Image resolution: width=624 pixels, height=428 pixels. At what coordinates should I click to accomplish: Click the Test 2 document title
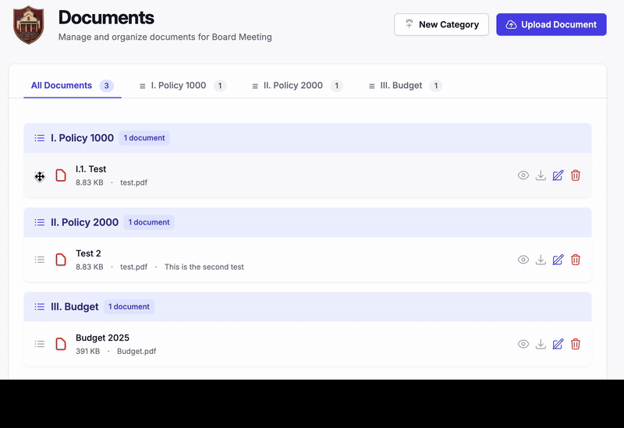tap(88, 253)
